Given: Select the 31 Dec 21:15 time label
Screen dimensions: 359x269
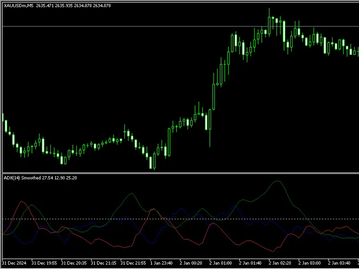Looking at the screenshot, I should click(x=104, y=263).
